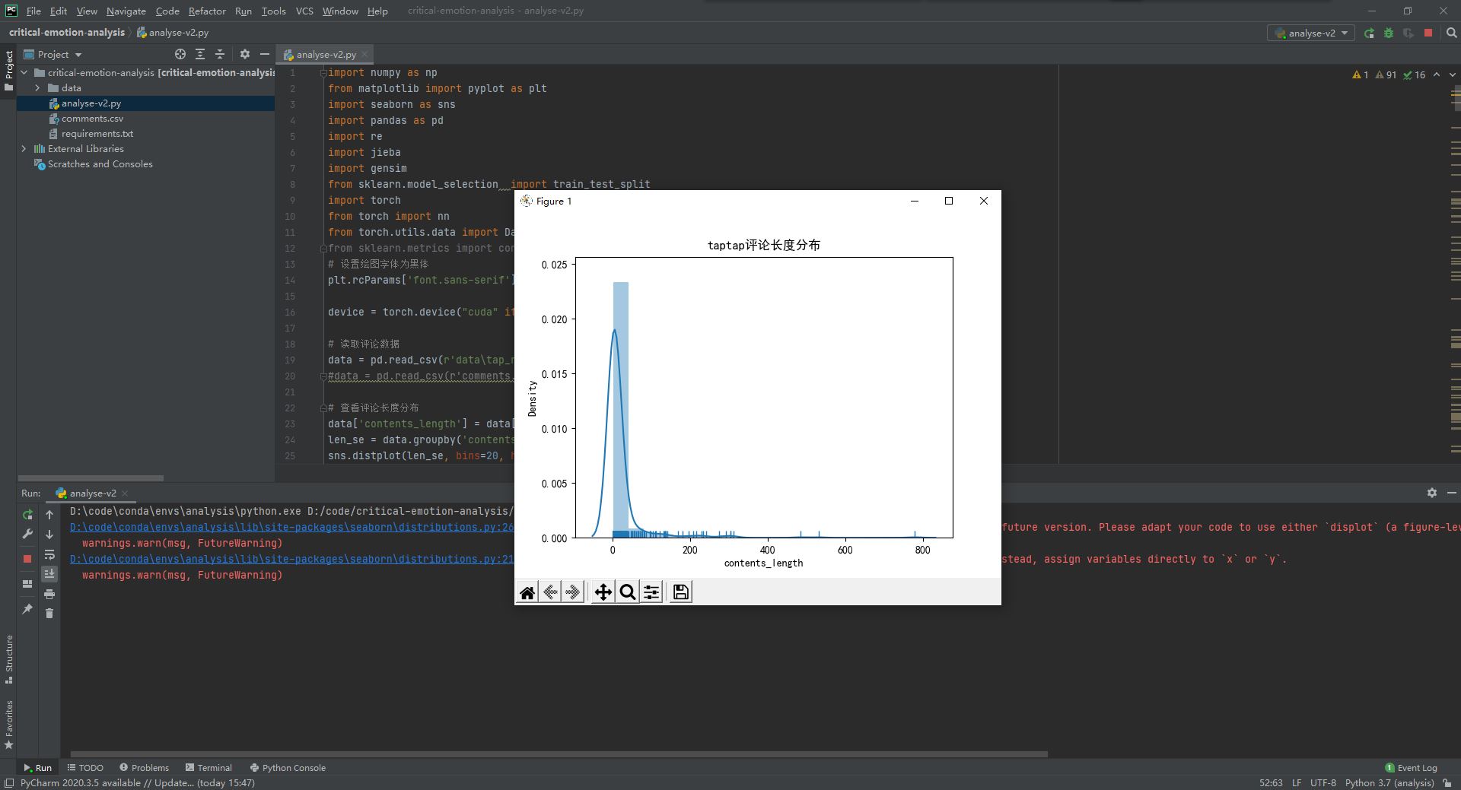Click the Project panel horizontal scrollbar
Viewport: 1461px width, 790px height.
coord(91,478)
